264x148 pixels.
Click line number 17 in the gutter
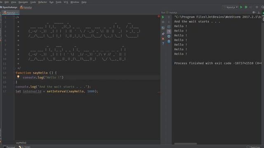(5, 91)
